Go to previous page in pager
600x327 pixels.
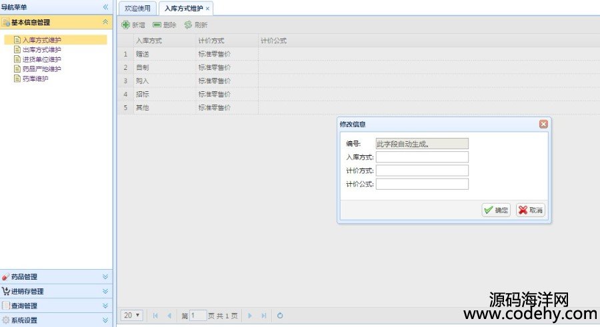(169, 316)
